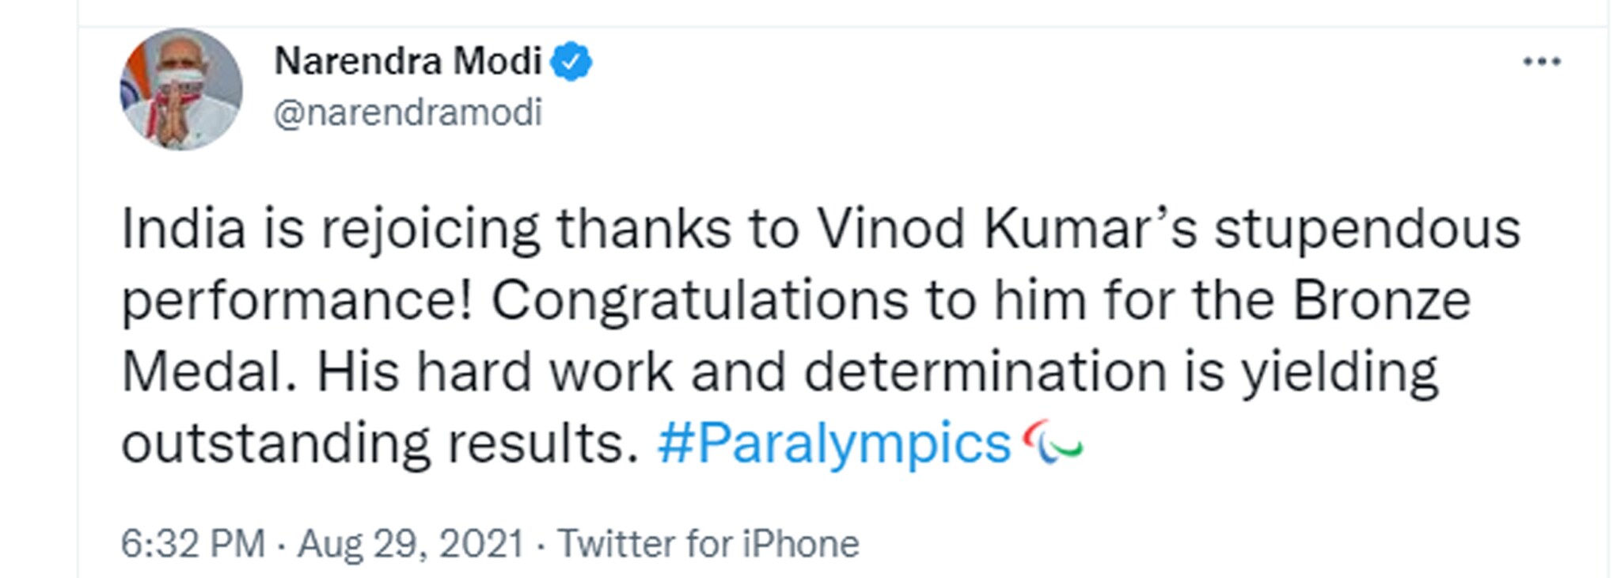
Task: Click the word "determination" in the tweet
Action: click(x=985, y=372)
